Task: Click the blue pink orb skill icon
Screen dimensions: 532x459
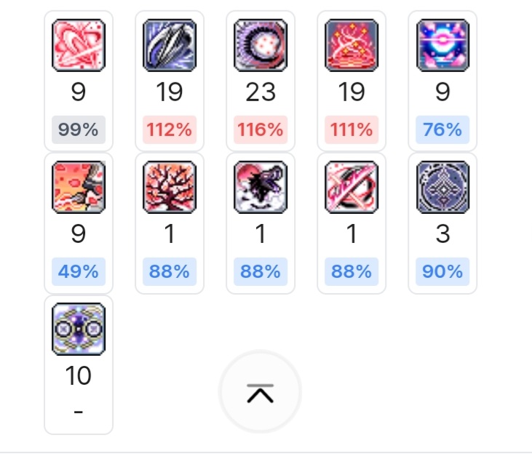Action: [442, 45]
